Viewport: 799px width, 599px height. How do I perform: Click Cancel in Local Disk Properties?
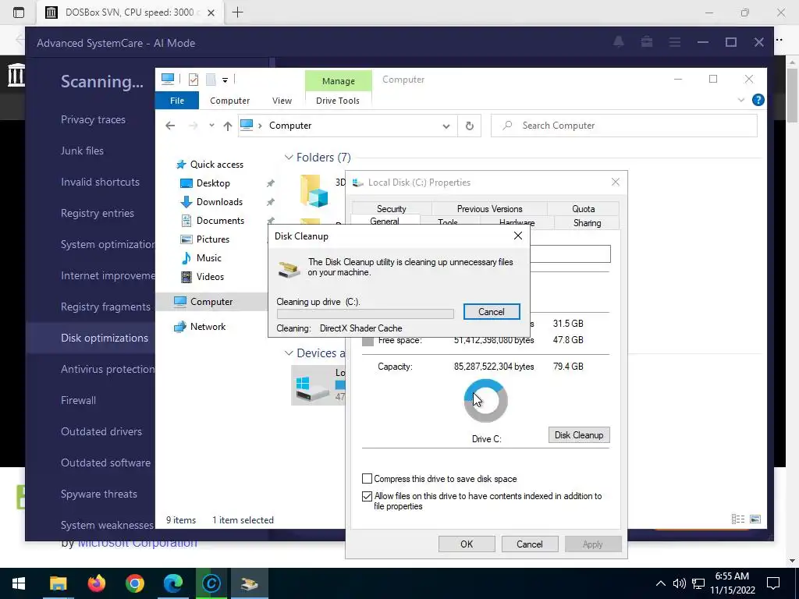(530, 544)
